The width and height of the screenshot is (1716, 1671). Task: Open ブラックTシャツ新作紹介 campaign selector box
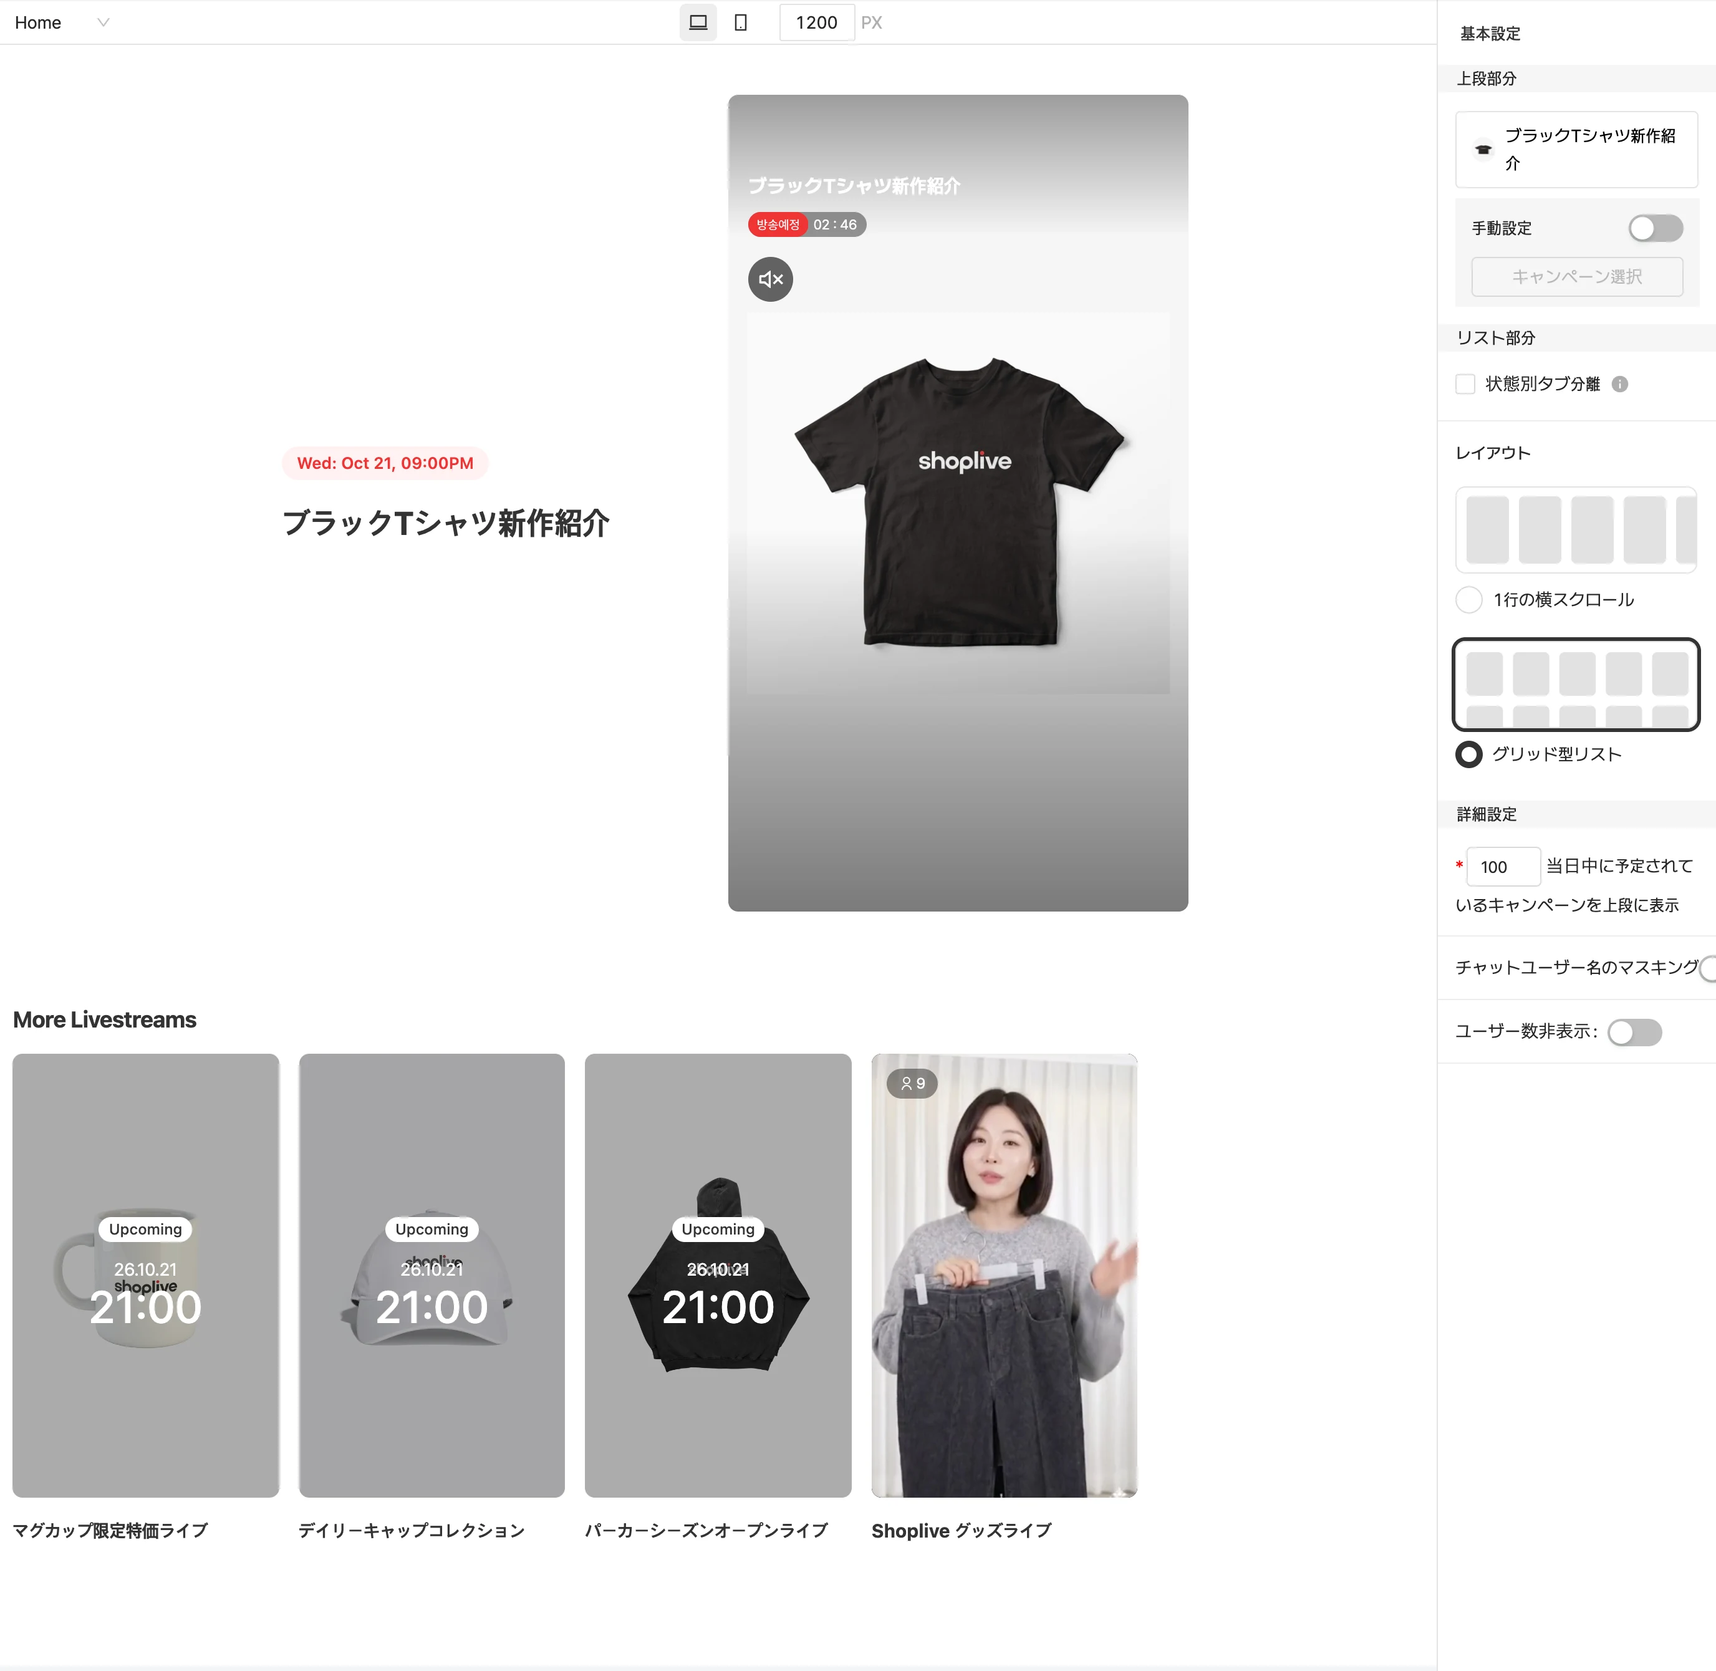click(x=1576, y=149)
